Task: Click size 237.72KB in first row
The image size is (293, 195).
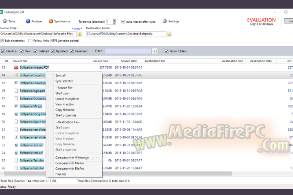Action: coord(105,67)
